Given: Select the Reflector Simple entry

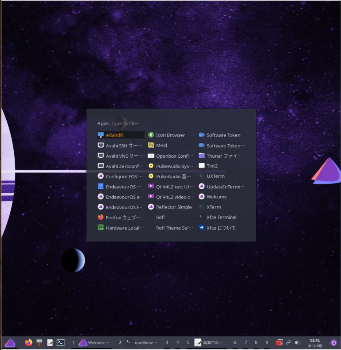Looking at the screenshot, I should pyautogui.click(x=171, y=207).
